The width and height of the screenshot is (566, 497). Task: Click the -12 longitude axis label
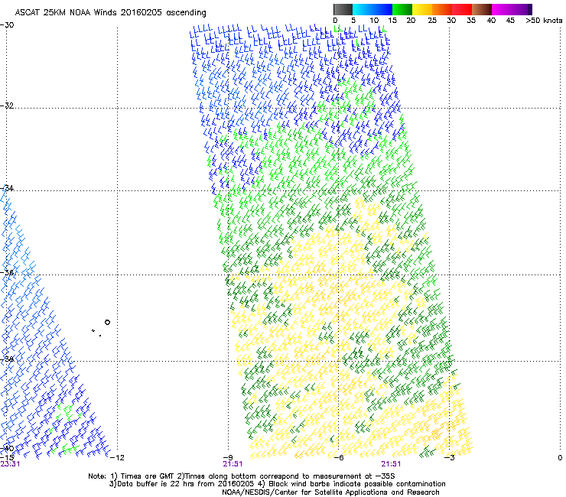(117, 457)
